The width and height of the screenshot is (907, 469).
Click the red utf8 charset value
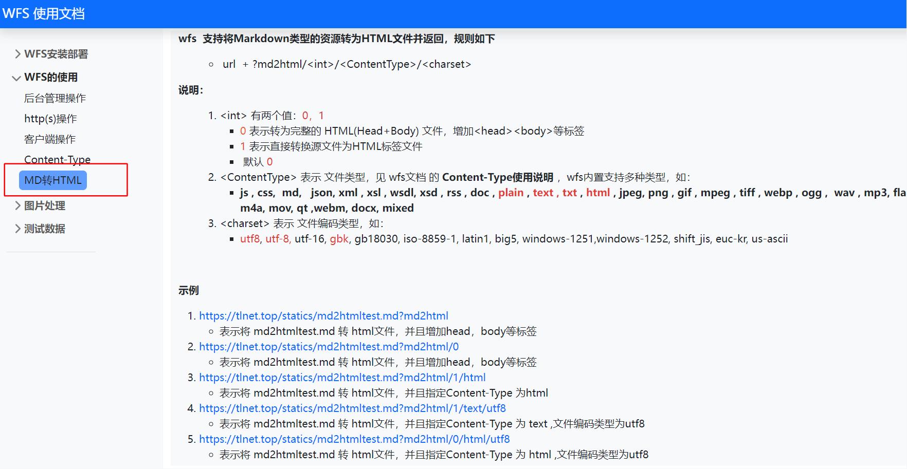point(250,239)
